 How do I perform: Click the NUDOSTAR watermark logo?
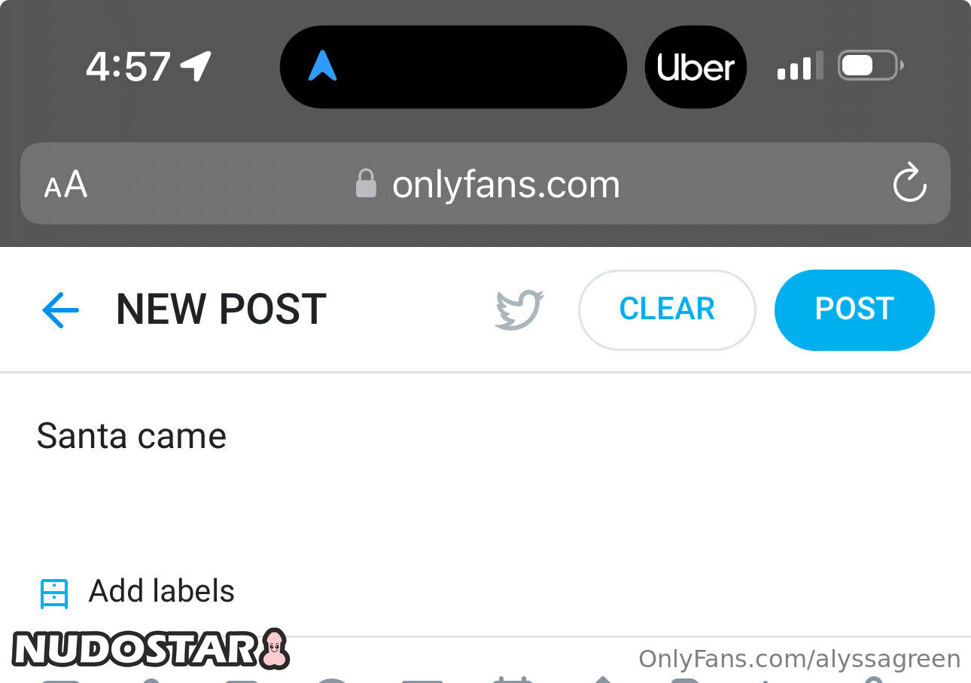pos(151,648)
